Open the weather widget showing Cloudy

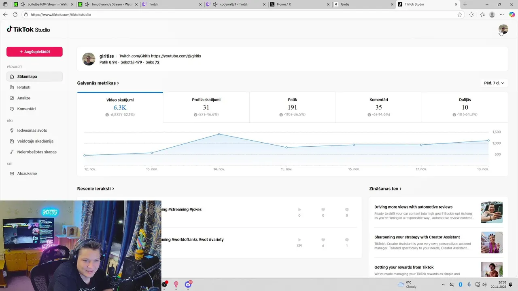pos(407,285)
